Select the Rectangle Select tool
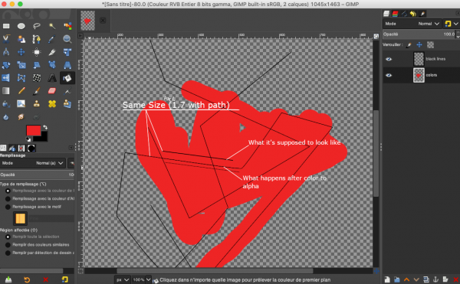460x284 pixels. tap(6, 26)
